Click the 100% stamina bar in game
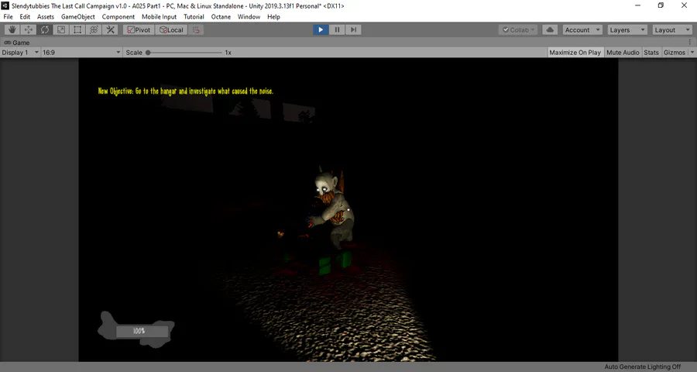 click(142, 331)
